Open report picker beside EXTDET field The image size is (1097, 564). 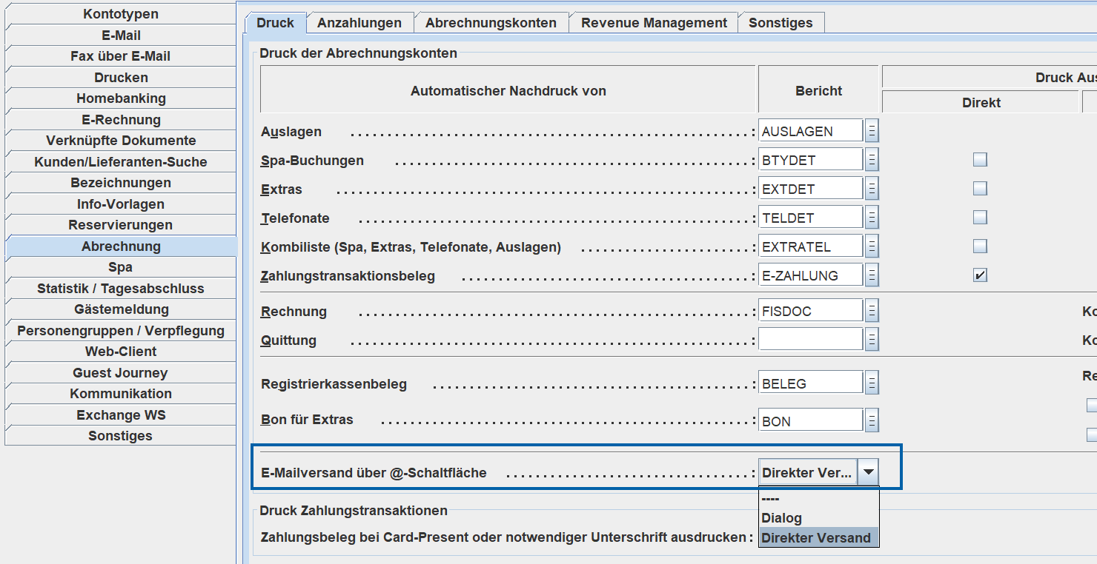coord(872,189)
